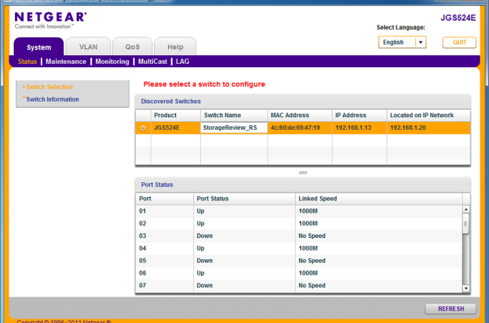The width and height of the screenshot is (489, 323).
Task: Switch to the System tab
Action: click(39, 47)
